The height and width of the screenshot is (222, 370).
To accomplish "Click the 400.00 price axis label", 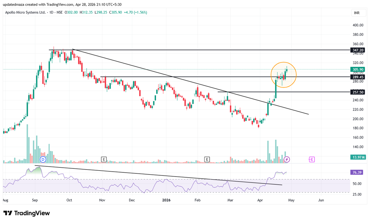I will point(358,25).
